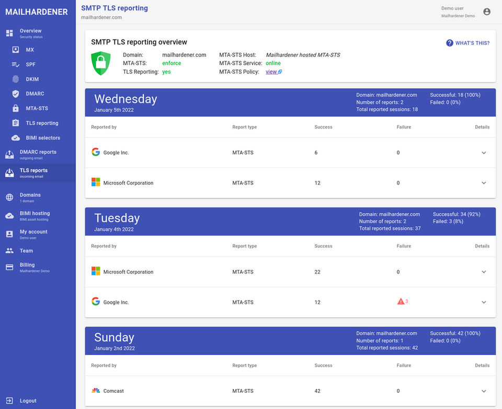
Task: Expand Wednesday Microsoft Corporation report details
Action: coord(484,183)
